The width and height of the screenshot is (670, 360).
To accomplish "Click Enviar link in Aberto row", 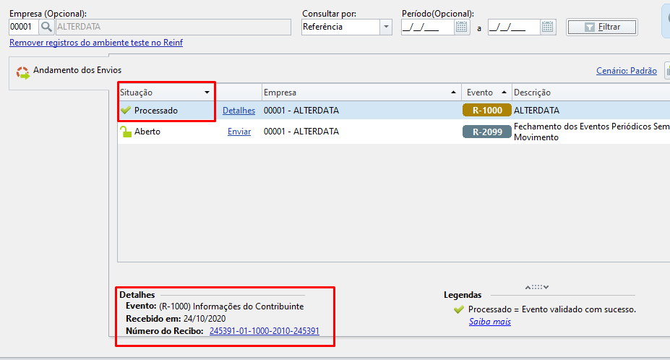I will click(239, 132).
